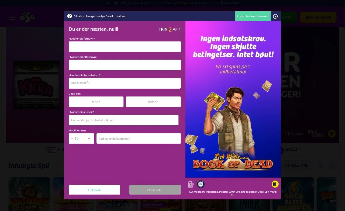345x211 pixels.
Task: Click the TILBAGE button
Action: pyautogui.click(x=94, y=190)
